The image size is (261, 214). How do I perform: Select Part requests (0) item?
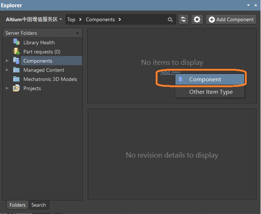pyautogui.click(x=42, y=52)
